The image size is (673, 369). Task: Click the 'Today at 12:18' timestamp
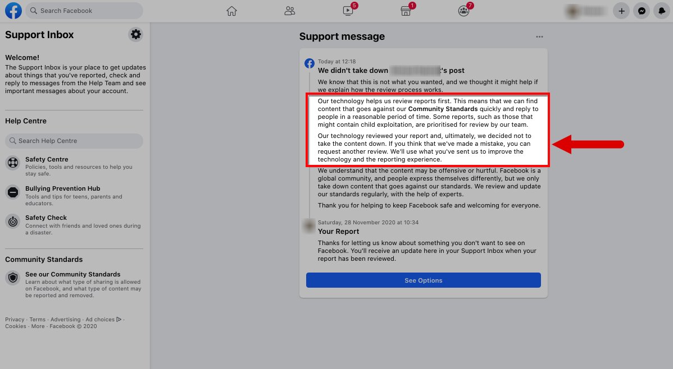click(x=336, y=62)
